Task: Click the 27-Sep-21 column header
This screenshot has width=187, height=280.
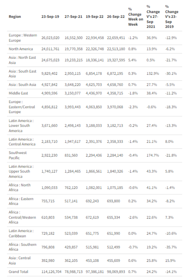Action: tap(73, 17)
